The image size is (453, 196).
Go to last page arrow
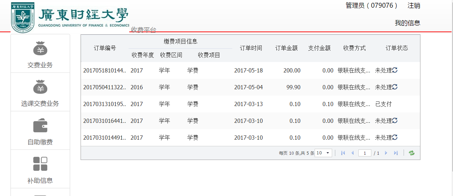(x=396, y=153)
